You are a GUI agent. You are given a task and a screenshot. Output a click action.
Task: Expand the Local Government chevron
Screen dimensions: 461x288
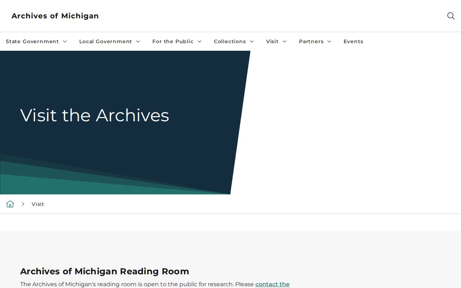[x=138, y=41]
